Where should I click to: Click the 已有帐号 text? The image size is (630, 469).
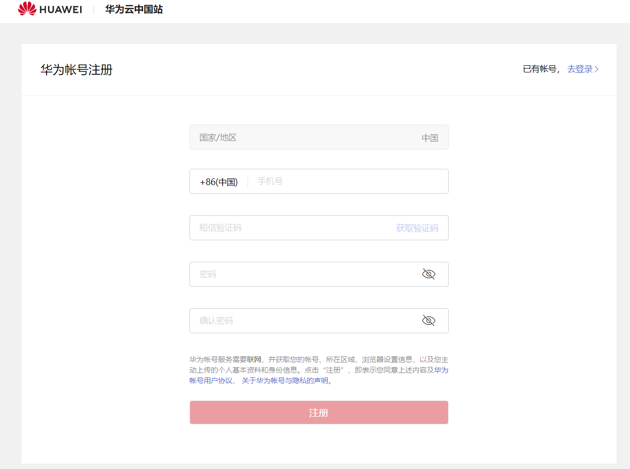pos(540,69)
